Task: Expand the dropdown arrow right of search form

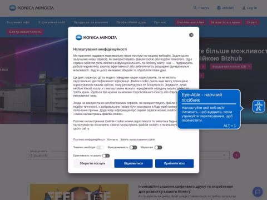Action: click(x=224, y=155)
